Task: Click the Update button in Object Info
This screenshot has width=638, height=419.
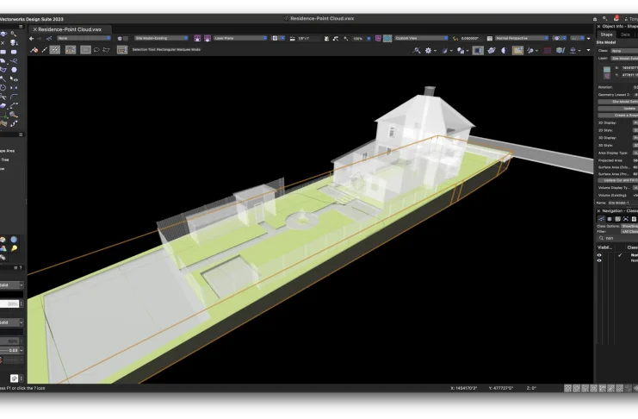Action: click(629, 108)
